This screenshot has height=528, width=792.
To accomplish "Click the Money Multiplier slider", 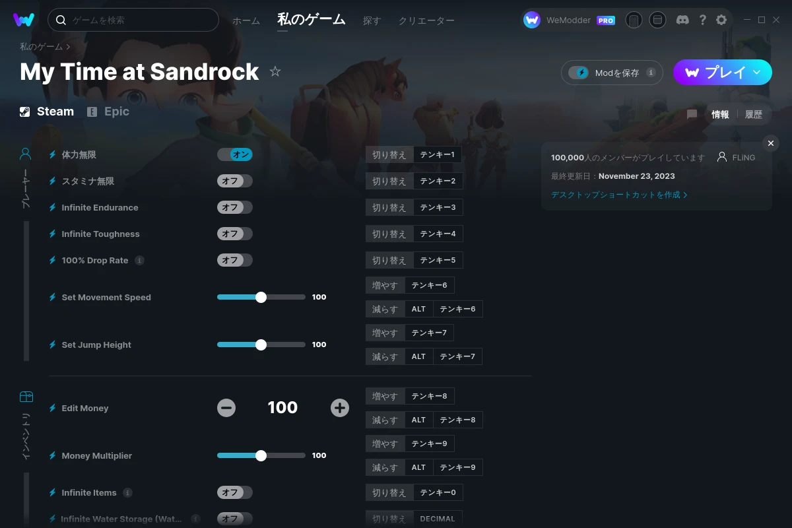I will (x=261, y=455).
